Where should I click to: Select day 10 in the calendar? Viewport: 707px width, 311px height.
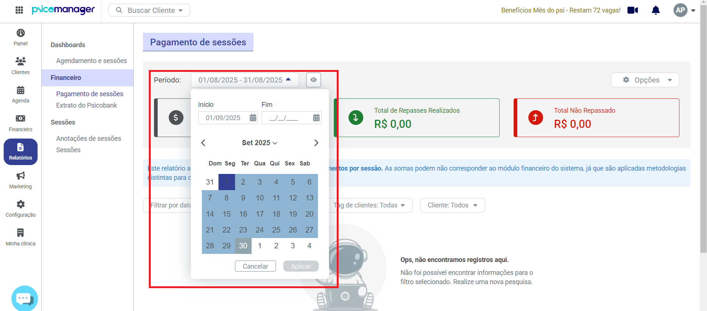coord(260,198)
